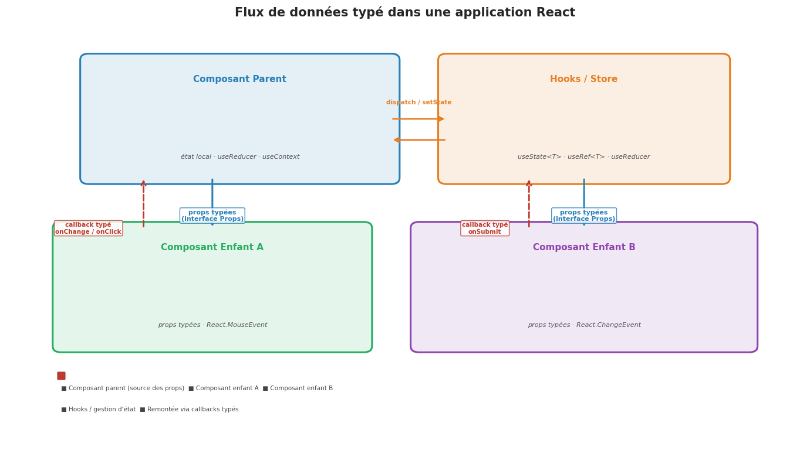
Task: Click the red legend square swatch
Action: pos(61,376)
